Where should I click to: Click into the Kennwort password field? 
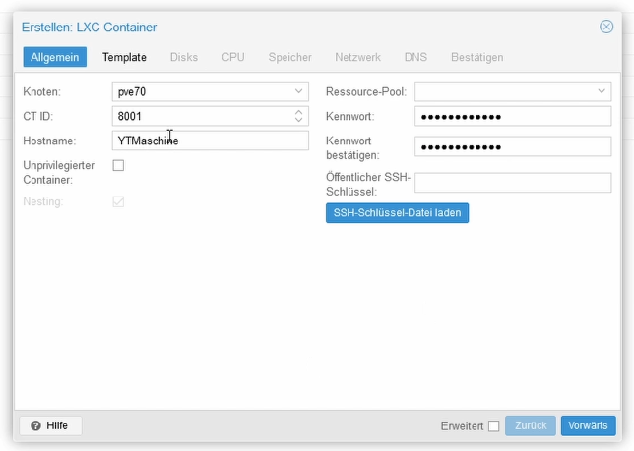(x=513, y=116)
